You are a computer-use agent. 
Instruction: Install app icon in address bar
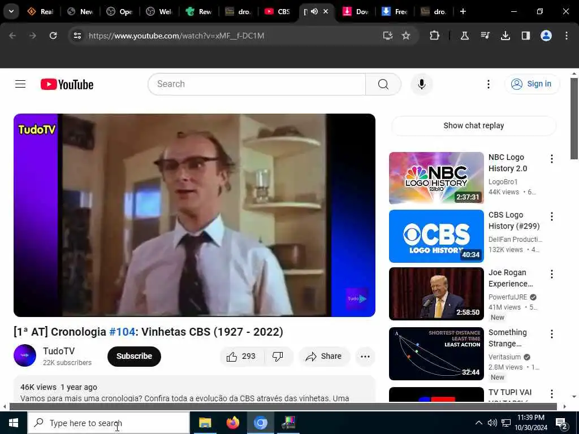387,36
